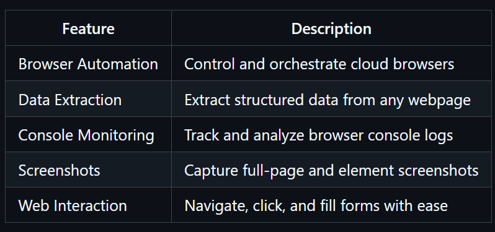Click the word 'Monitoring' in third row
Screen dimensions: 495x232
tap(116, 136)
